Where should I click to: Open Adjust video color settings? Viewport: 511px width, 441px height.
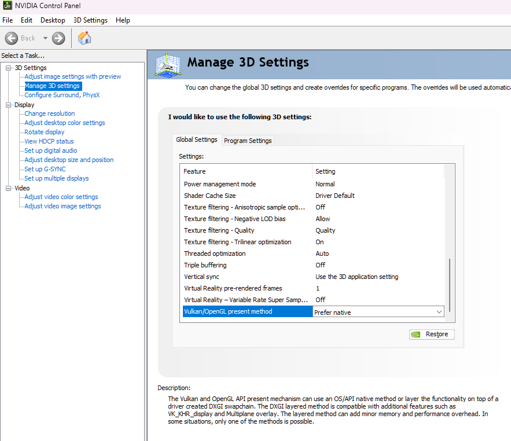[61, 197]
